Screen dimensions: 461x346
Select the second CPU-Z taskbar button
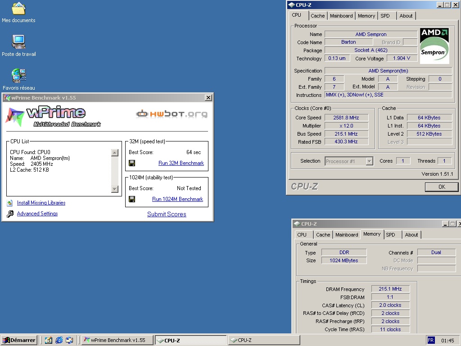(264, 340)
